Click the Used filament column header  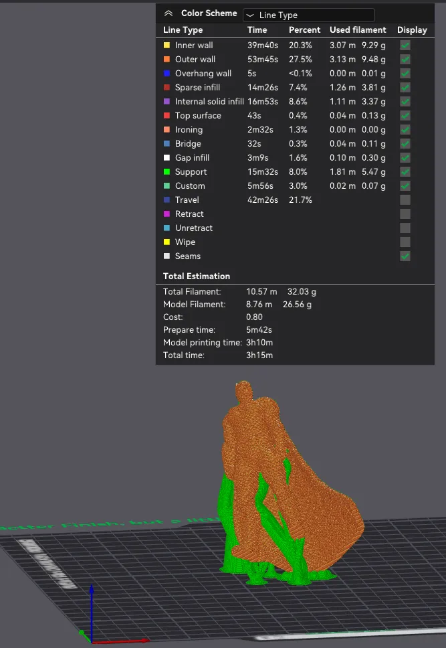358,29
